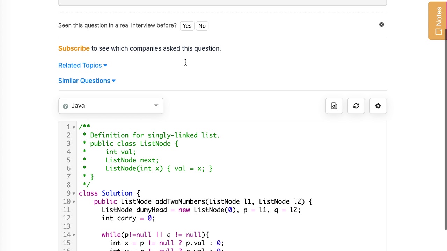Screen dimensions: 447x251
Task: Answer Yes to seen in interview
Action: (187, 26)
